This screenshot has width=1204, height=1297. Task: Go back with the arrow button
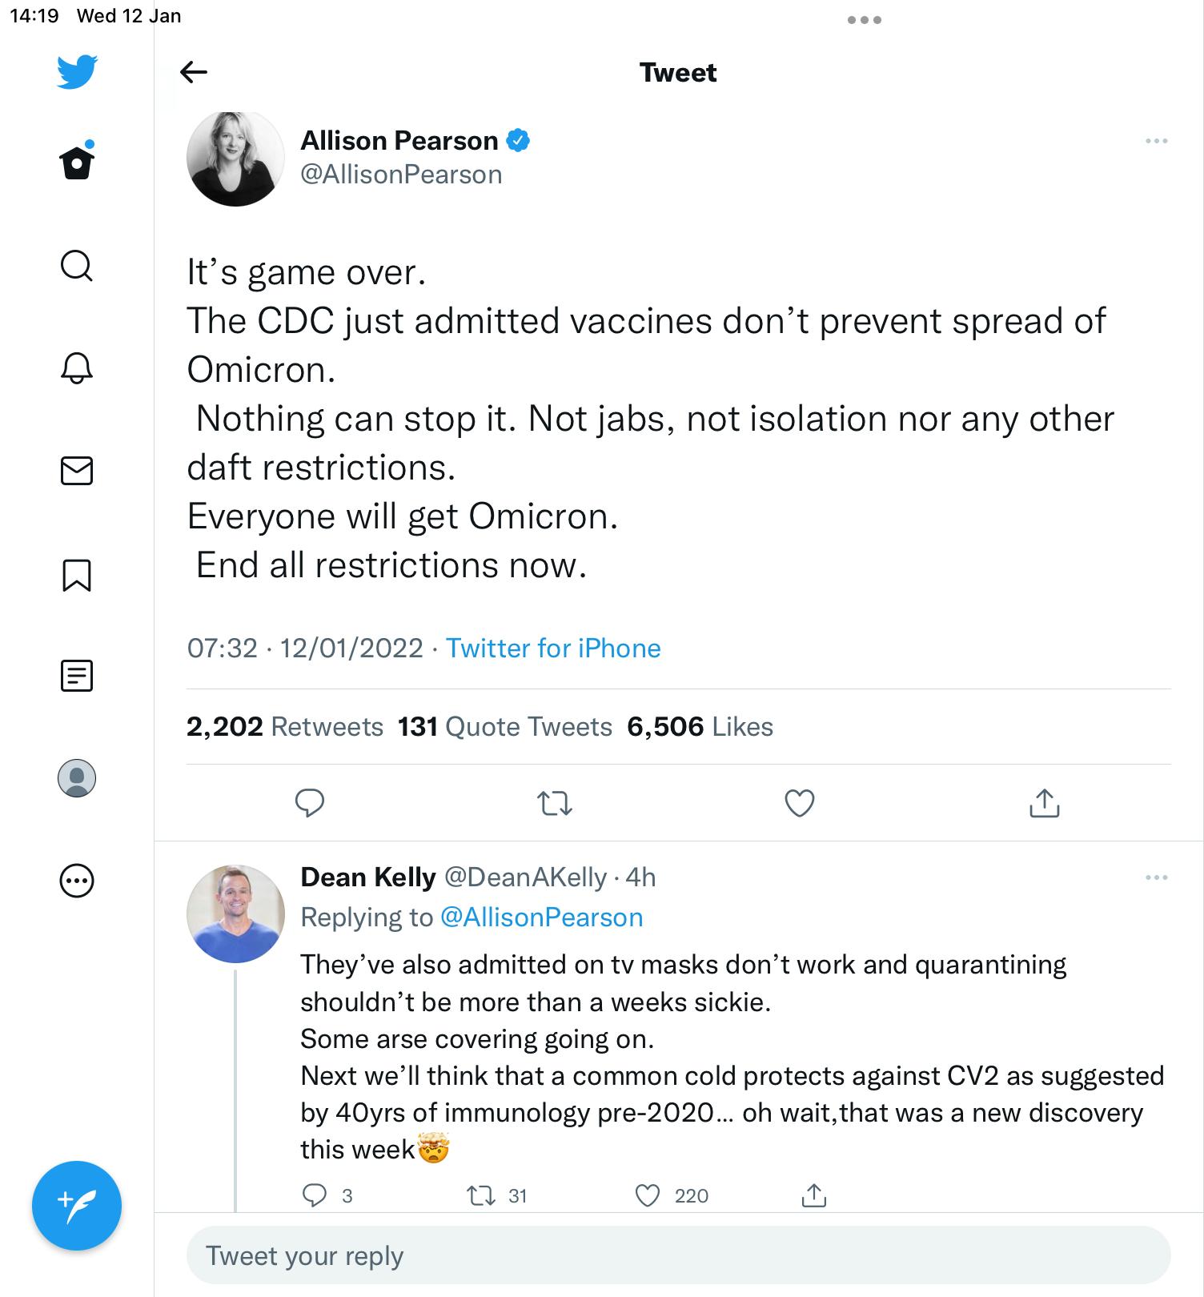pos(194,72)
